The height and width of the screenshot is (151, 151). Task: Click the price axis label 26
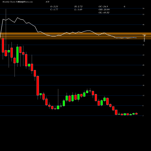(143, 65)
